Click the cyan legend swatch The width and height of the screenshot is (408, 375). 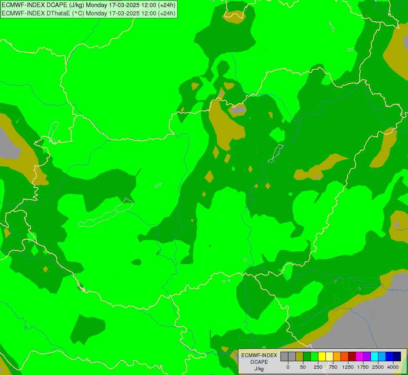coord(375,356)
